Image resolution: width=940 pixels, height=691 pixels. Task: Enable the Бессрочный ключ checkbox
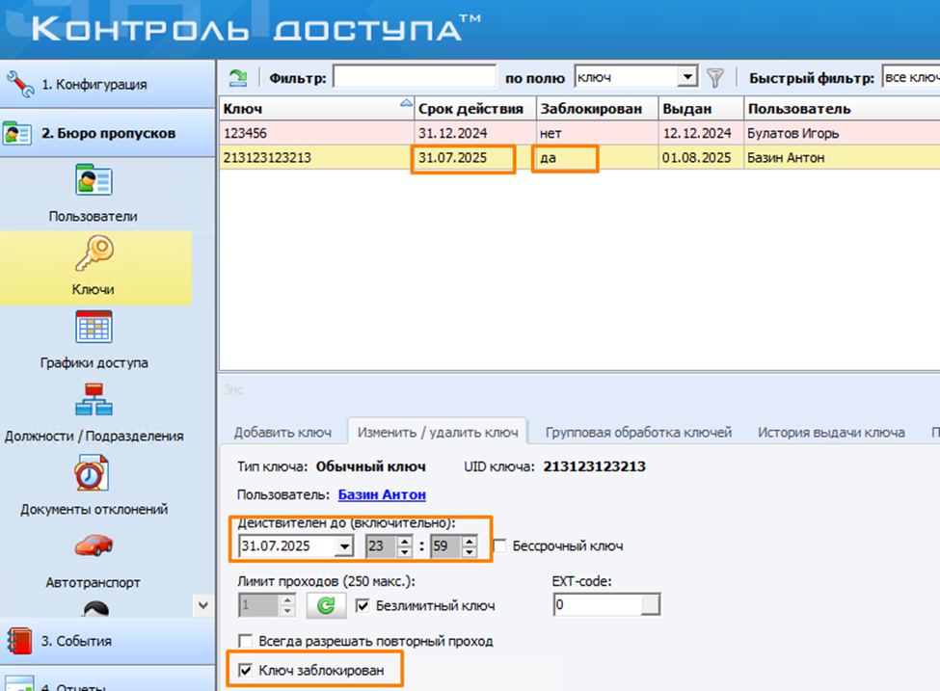(499, 546)
